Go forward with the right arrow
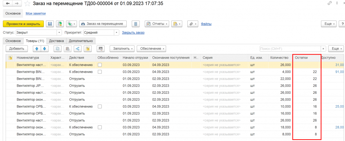Viewport: 345px width, 141px height. coord(17,3)
